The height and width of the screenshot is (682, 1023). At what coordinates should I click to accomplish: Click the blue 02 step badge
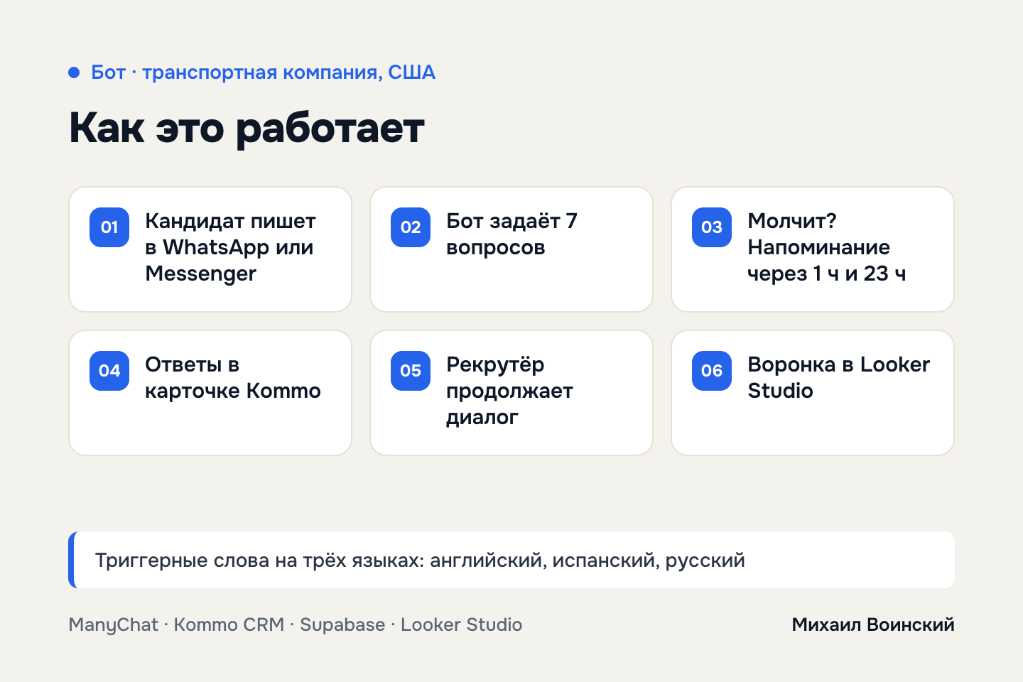point(411,227)
